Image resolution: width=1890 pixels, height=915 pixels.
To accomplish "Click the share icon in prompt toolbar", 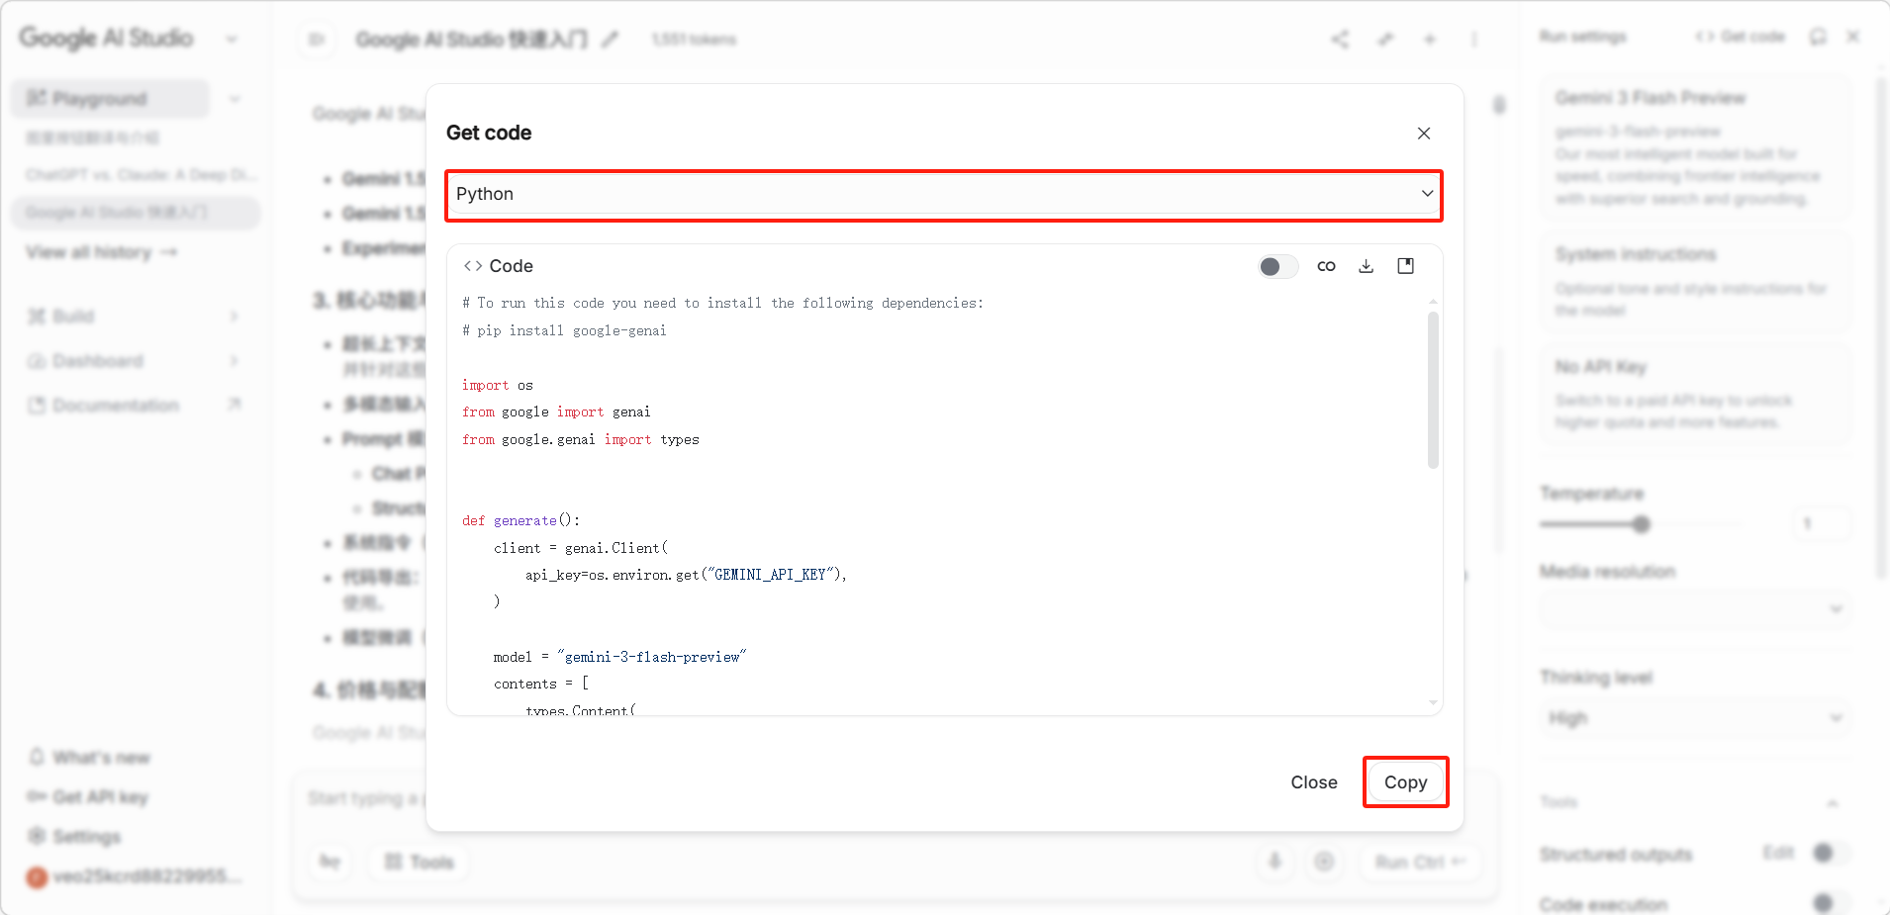I will click(1340, 40).
